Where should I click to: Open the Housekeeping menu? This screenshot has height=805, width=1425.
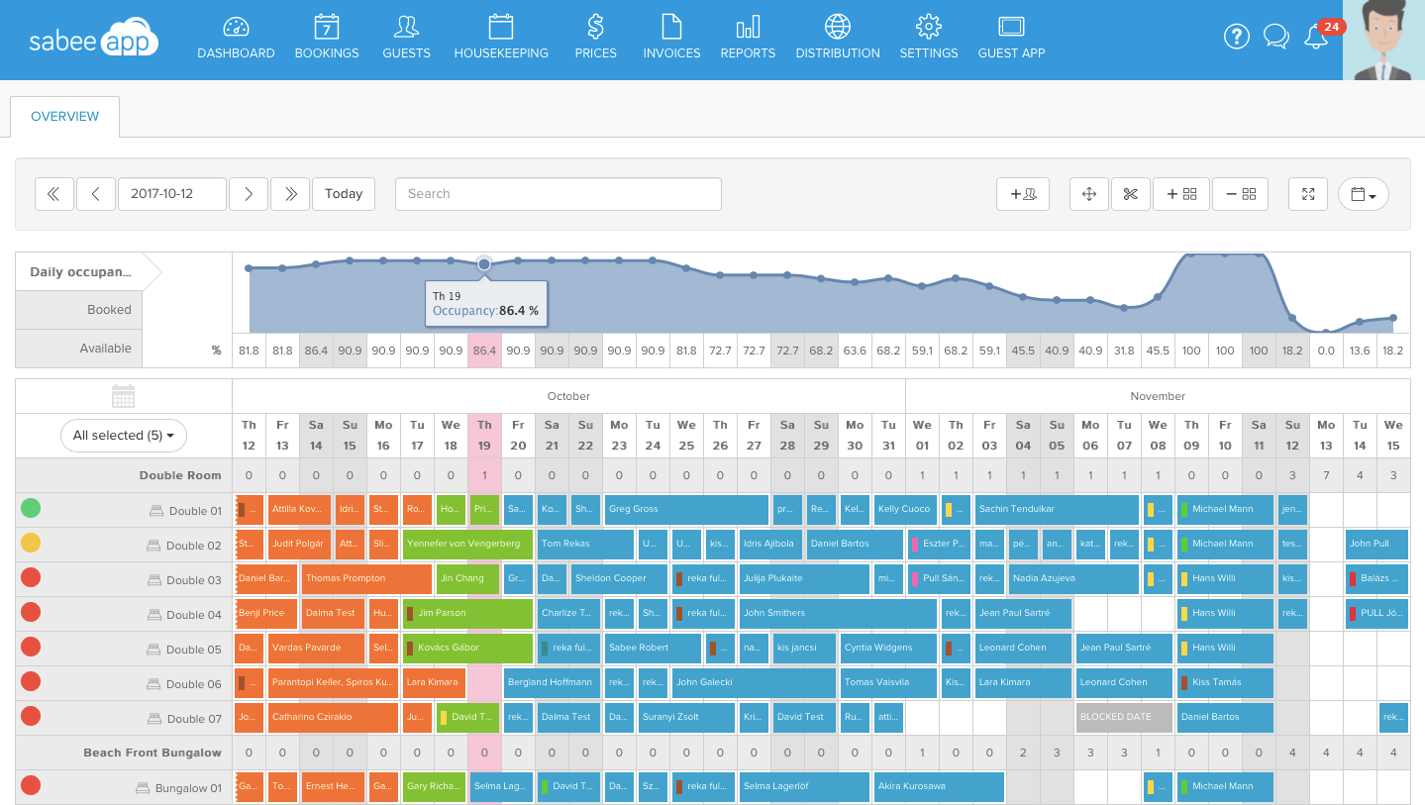click(501, 38)
